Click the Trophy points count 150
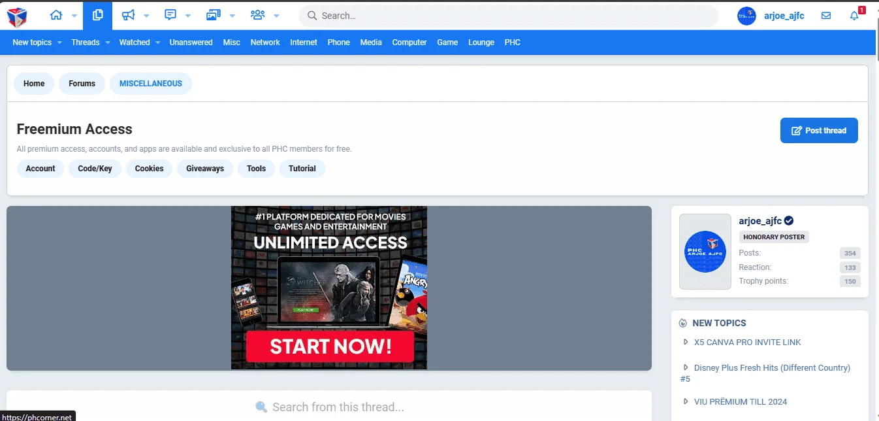 tap(850, 281)
